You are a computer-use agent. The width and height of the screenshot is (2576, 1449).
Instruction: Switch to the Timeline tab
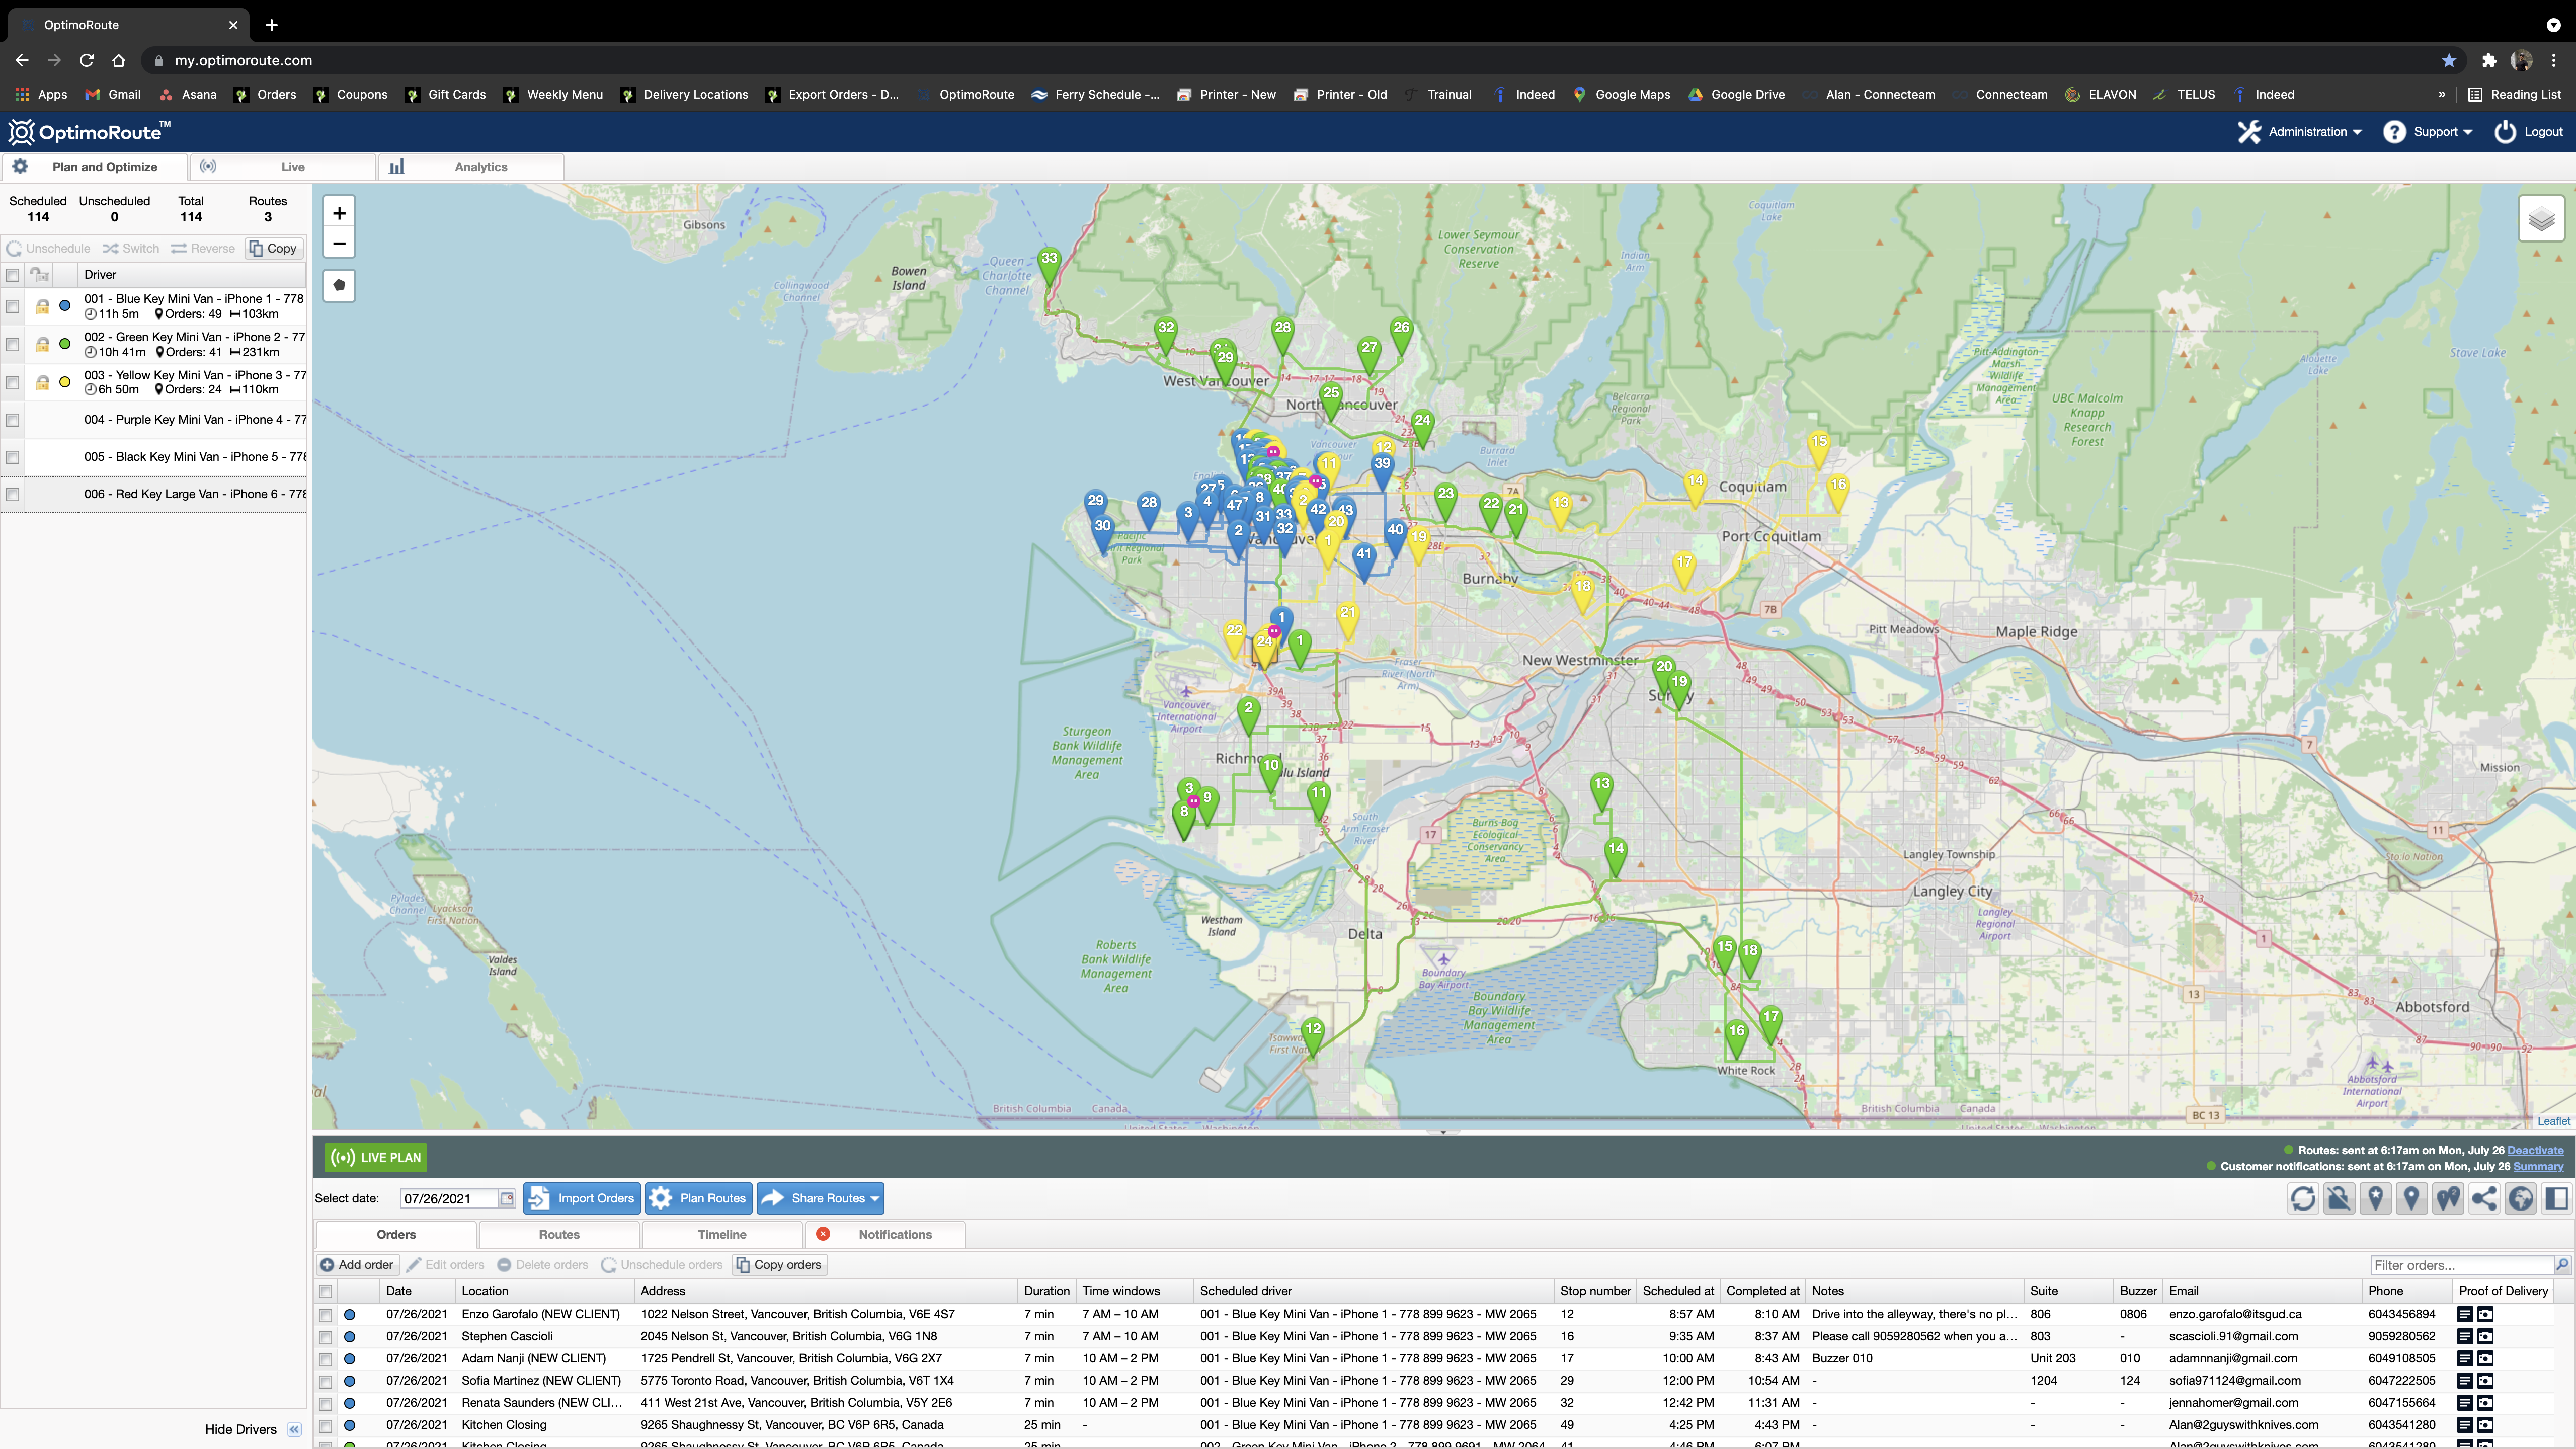[721, 1234]
